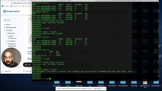Image resolution: width=162 pixels, height=91 pixels.
Task: Click the lock icon in the address bar
Action: click(12, 3)
